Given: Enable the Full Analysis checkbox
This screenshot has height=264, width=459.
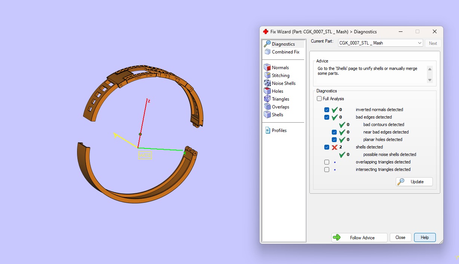Looking at the screenshot, I should coord(319,99).
